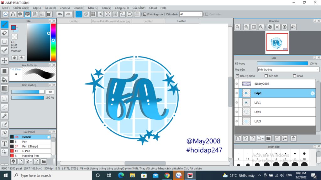Enable the Xén bớt clipping checkbox

click(x=266, y=76)
